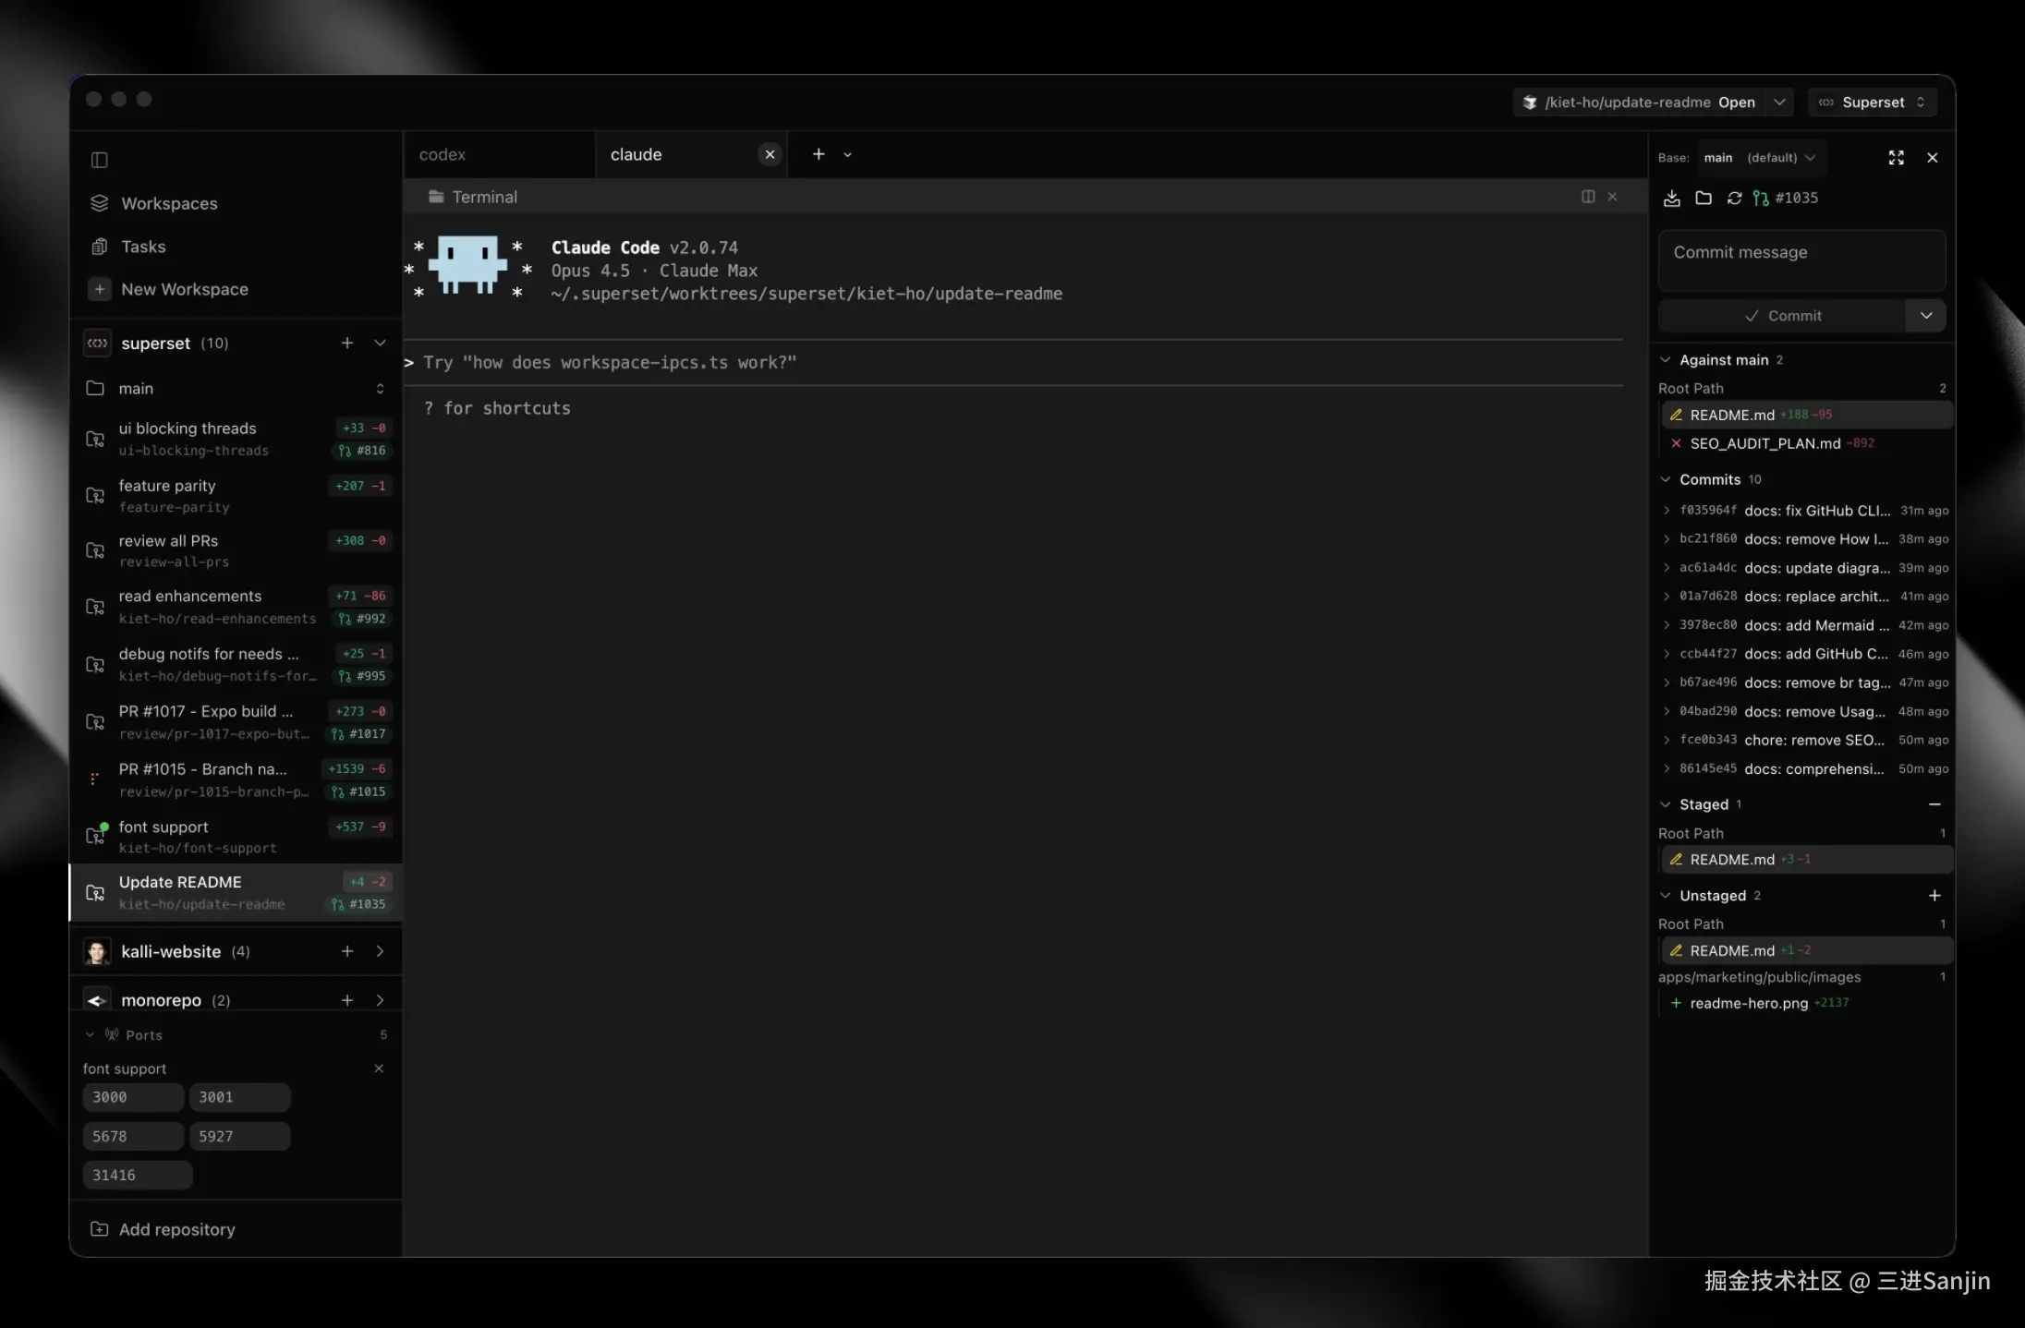Open Tasks in the sidebar

[x=142, y=247]
